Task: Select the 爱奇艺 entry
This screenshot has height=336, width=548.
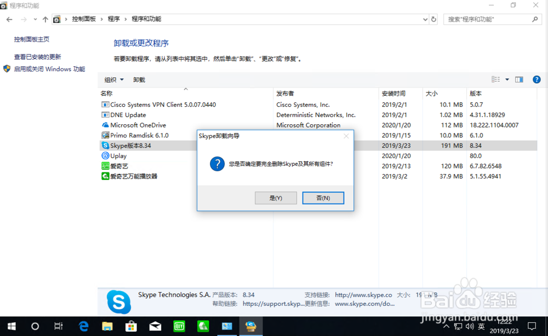Action: (x=119, y=166)
